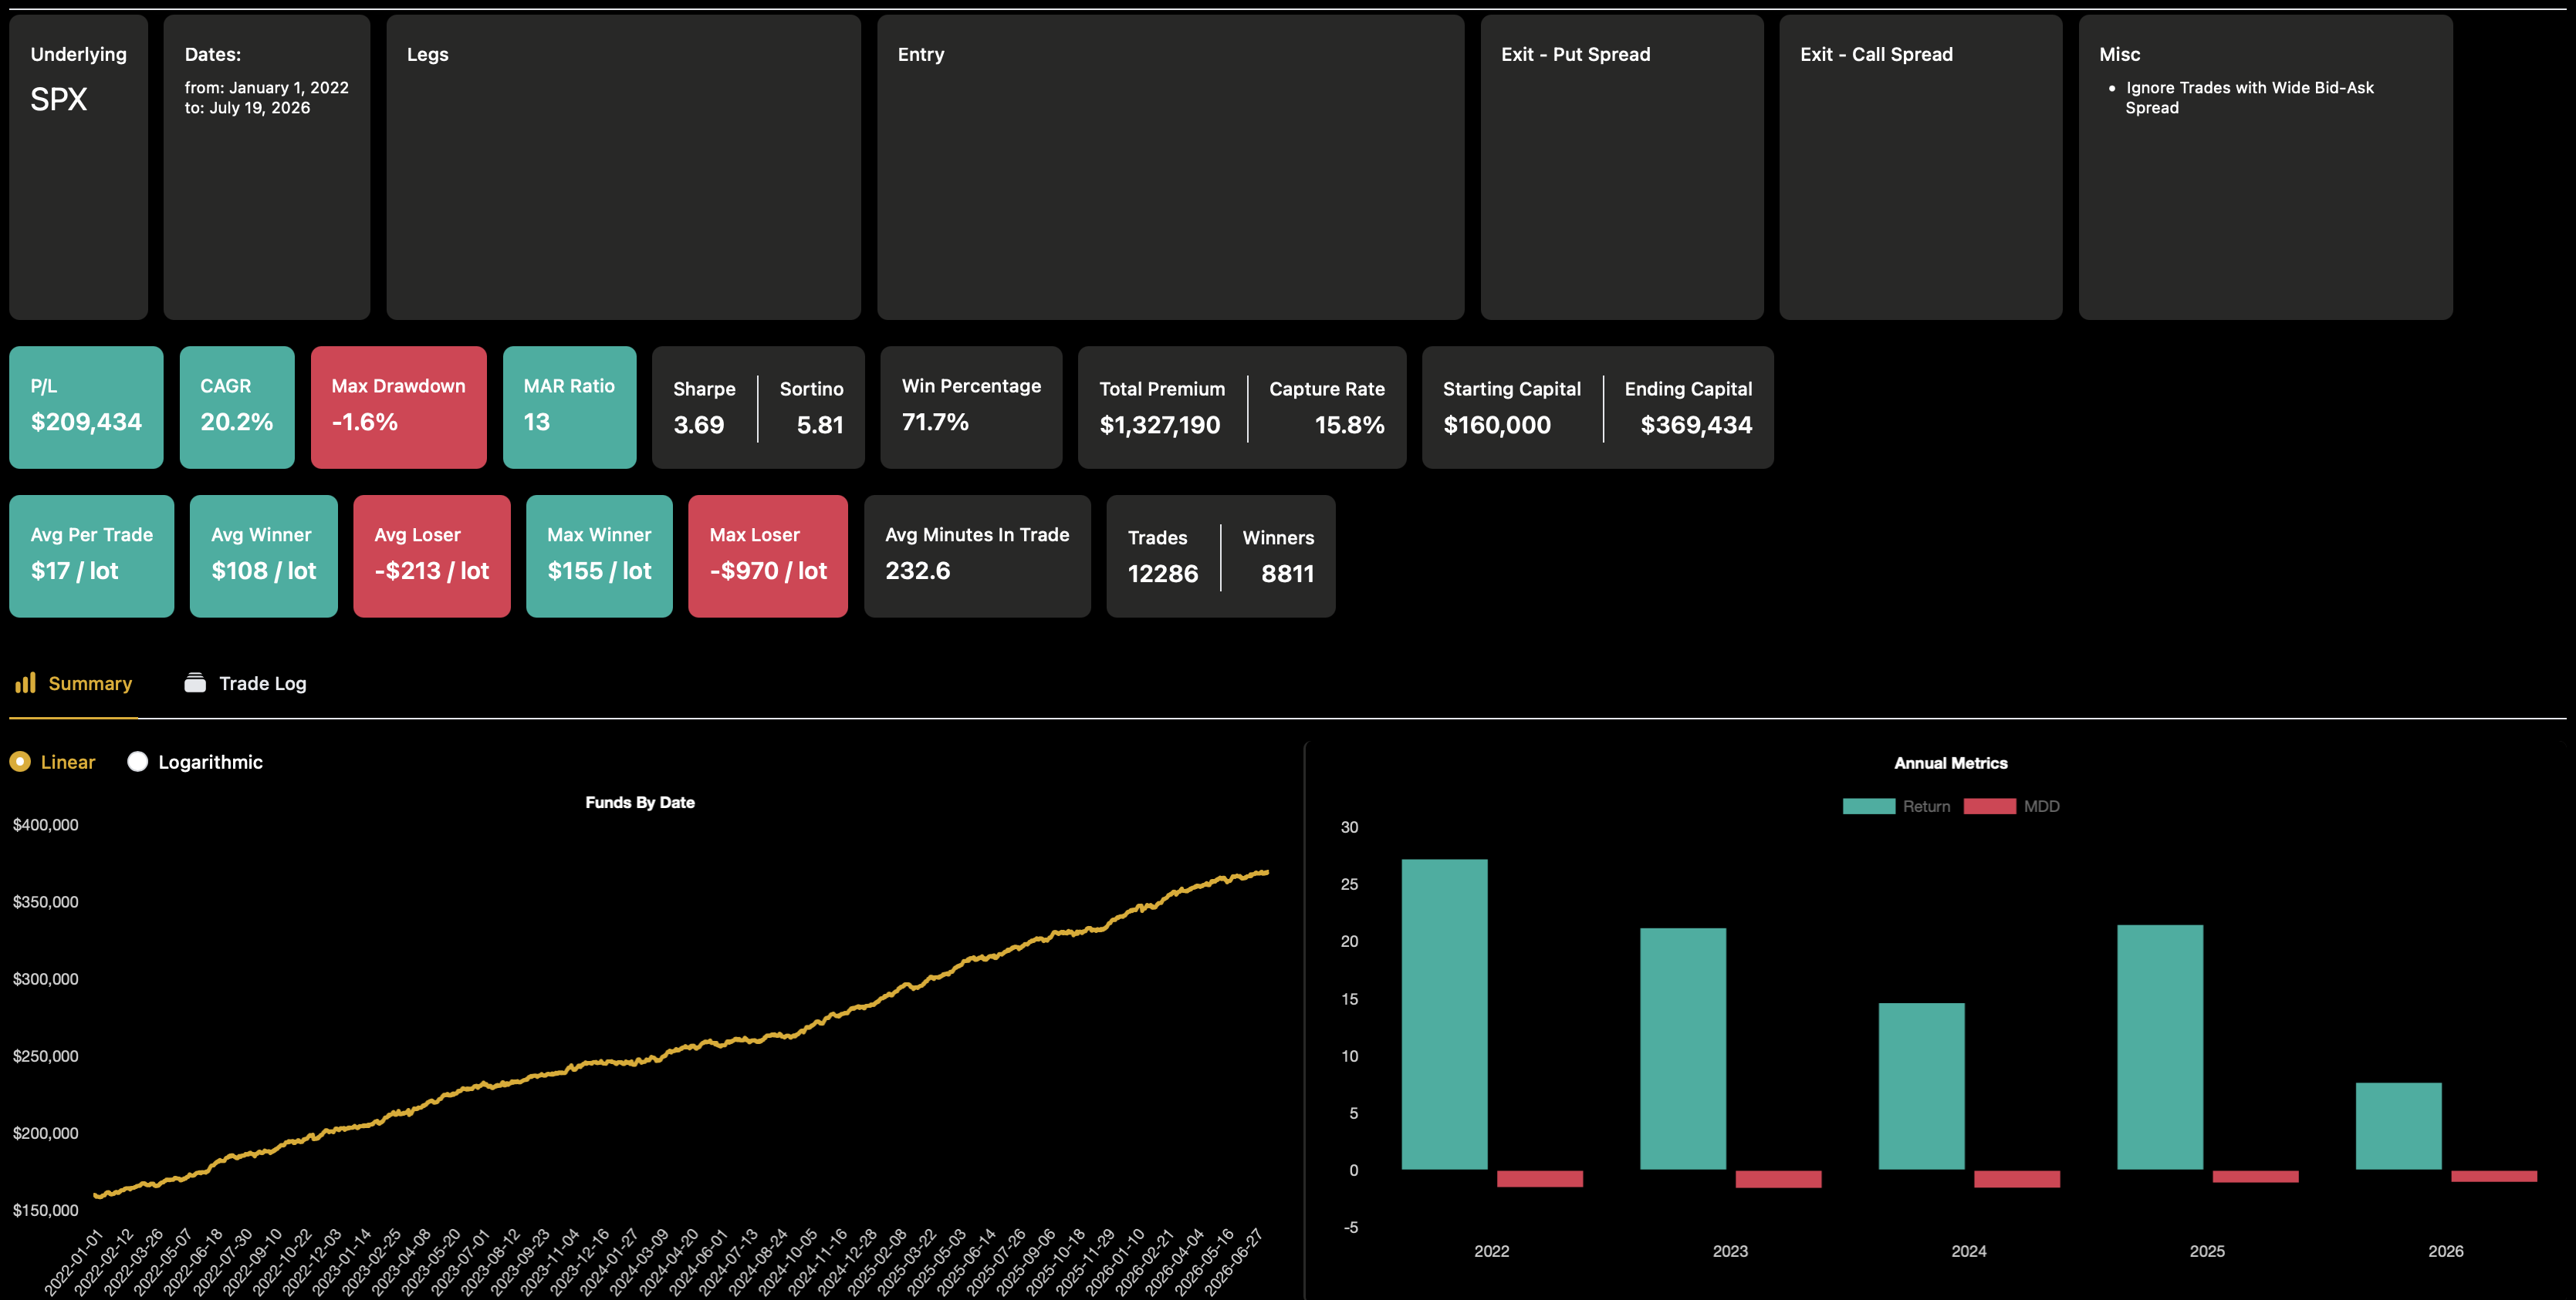Click the Trades count 12286
This screenshot has height=1300, width=2576.
click(1163, 574)
